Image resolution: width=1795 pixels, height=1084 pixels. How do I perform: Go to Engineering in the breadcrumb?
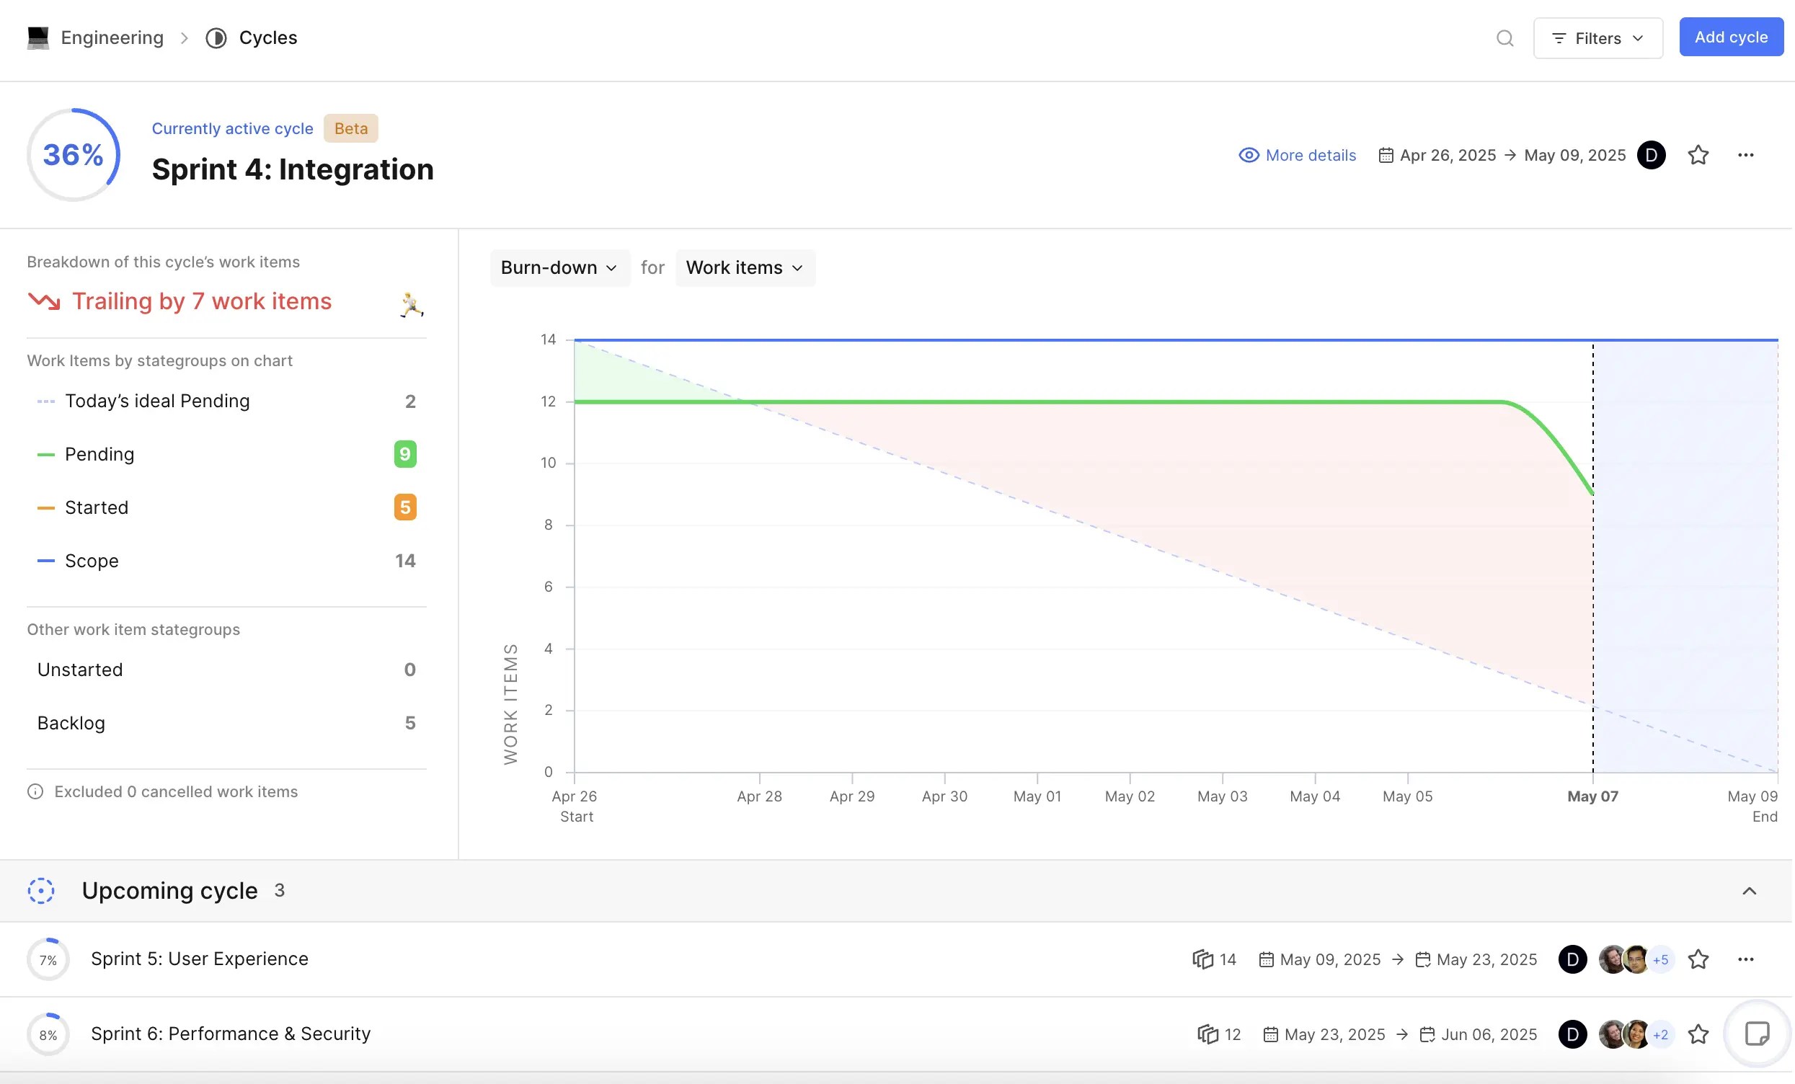point(112,38)
